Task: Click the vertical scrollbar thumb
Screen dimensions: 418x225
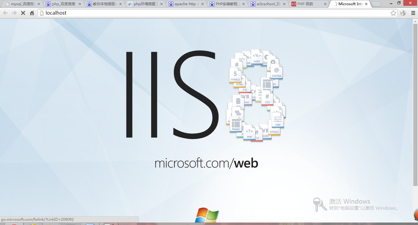Action: (x=415, y=105)
